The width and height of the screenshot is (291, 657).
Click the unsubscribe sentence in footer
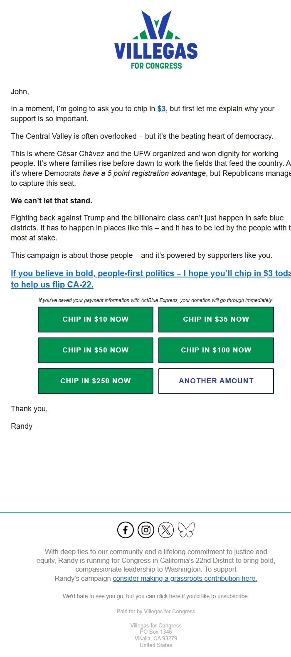click(156, 596)
